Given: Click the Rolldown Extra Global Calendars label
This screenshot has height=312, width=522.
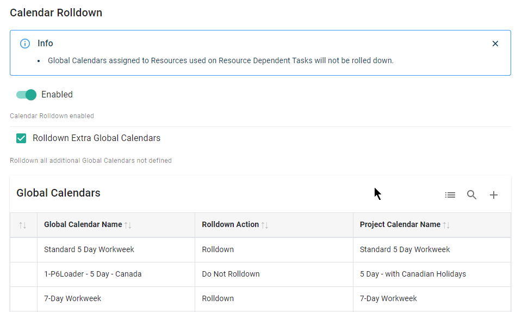Looking at the screenshot, I should tap(96, 138).
